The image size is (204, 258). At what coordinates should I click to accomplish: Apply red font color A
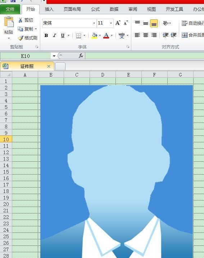[x=106, y=35]
